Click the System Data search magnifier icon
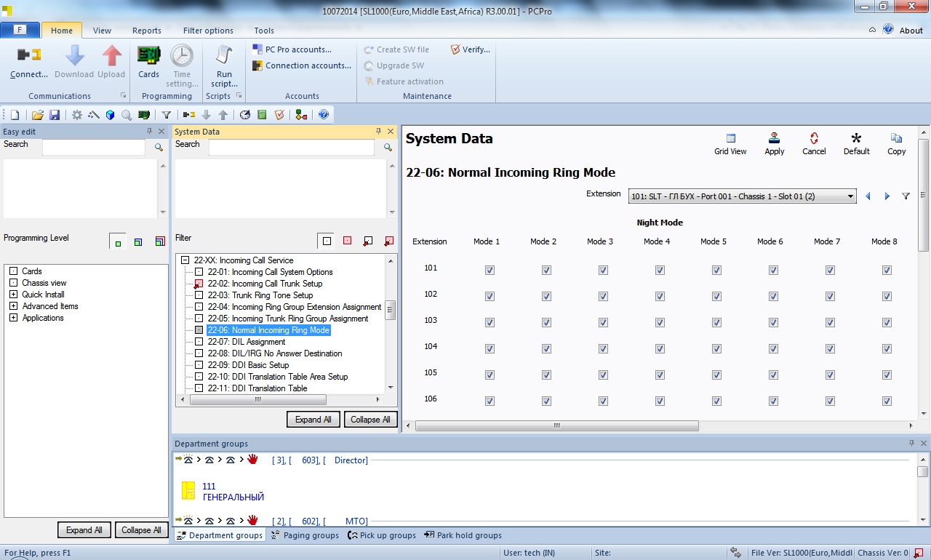The height and width of the screenshot is (560, 931). pyautogui.click(x=388, y=147)
